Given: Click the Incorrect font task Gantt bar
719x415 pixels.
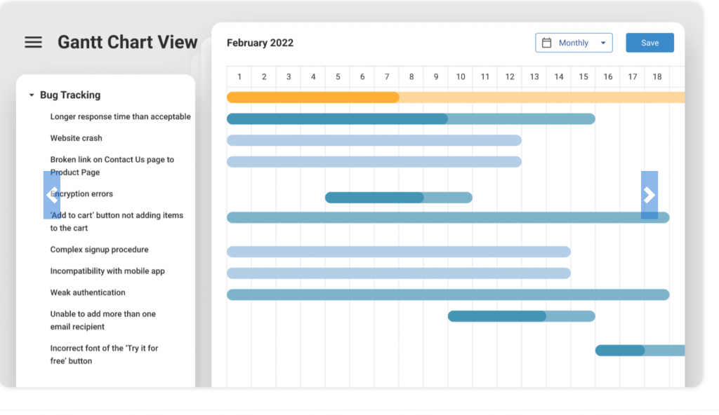Looking at the screenshot, I should click(640, 351).
